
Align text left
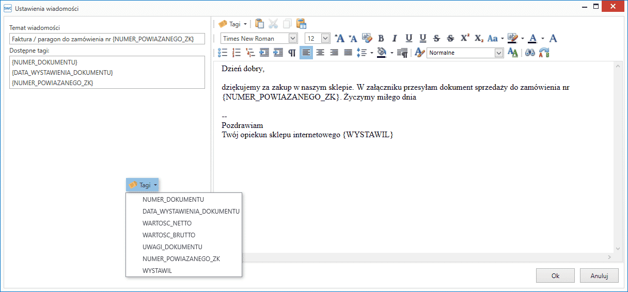306,53
